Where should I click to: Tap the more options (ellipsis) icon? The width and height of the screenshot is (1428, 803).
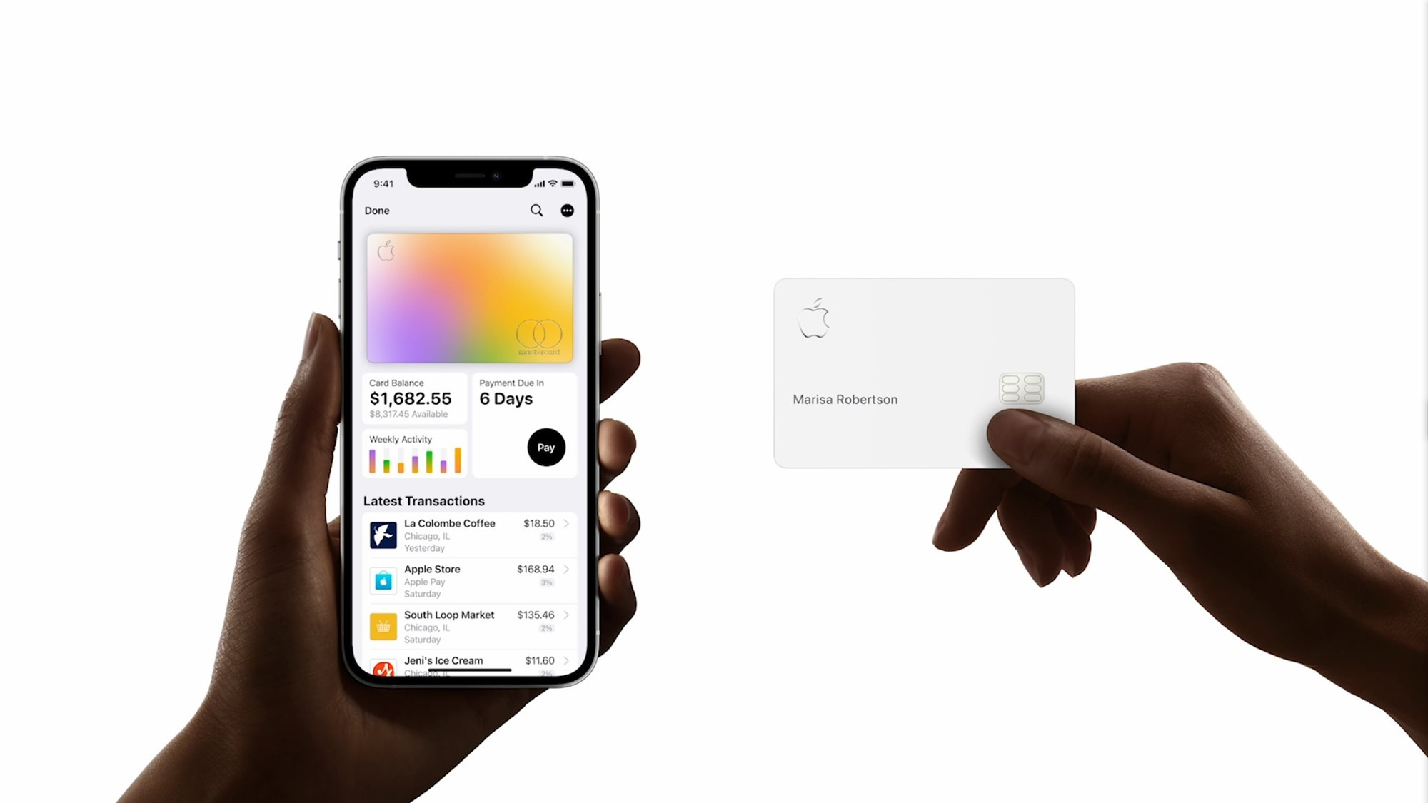click(x=569, y=211)
